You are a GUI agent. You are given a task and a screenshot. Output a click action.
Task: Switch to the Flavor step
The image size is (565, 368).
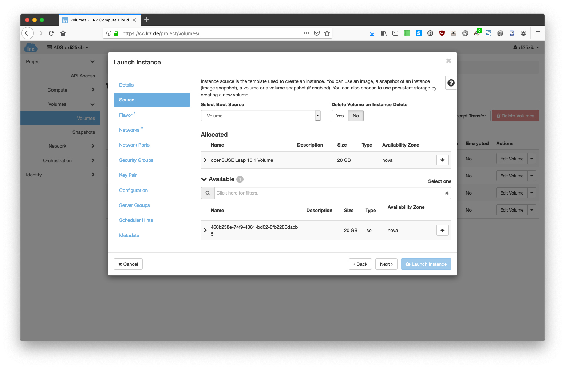point(126,115)
